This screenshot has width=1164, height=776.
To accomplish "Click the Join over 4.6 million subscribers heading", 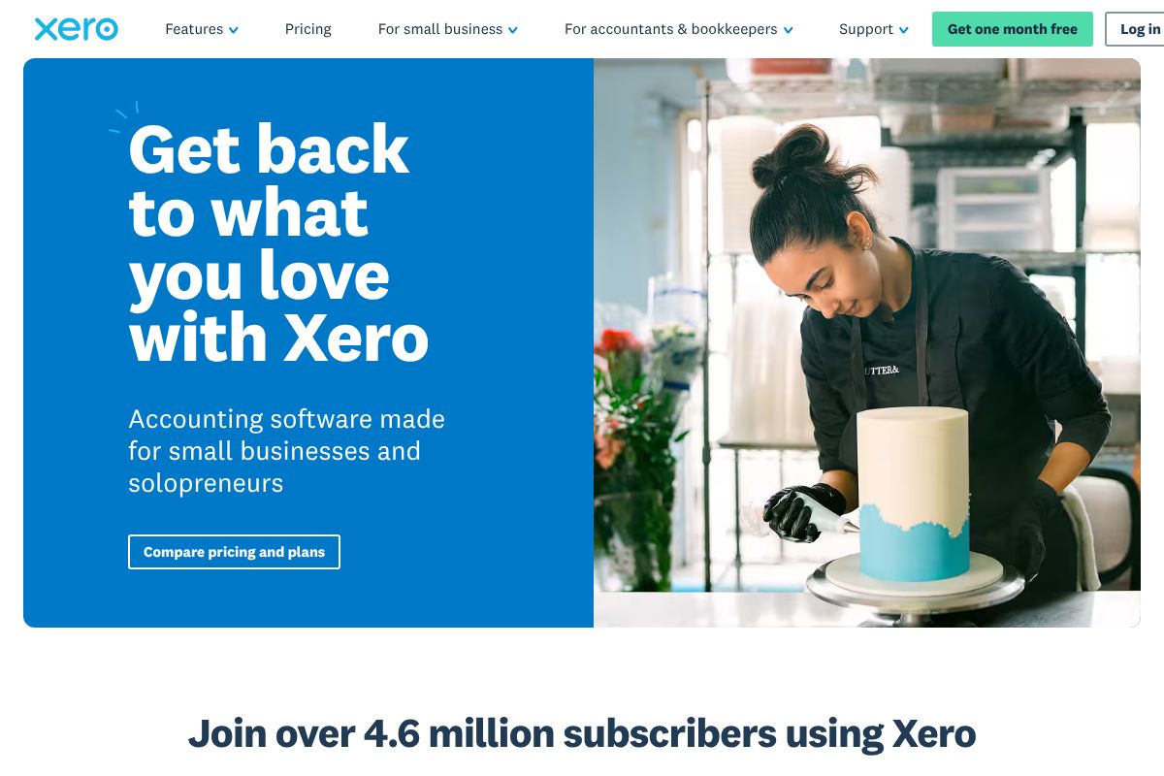I will (582, 733).
